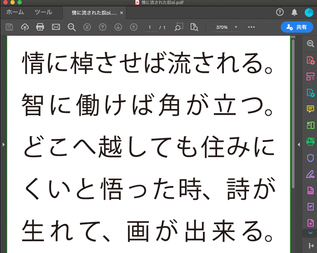This screenshot has height=253, width=317.
Task: Open the Comment tool icon
Action: coord(310,109)
